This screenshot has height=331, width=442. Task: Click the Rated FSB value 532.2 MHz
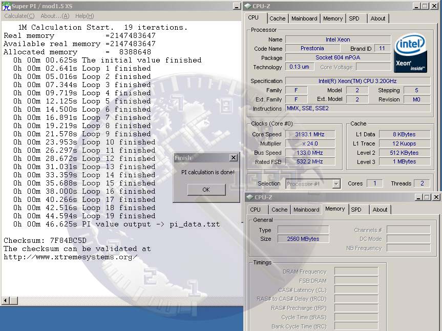(x=310, y=161)
